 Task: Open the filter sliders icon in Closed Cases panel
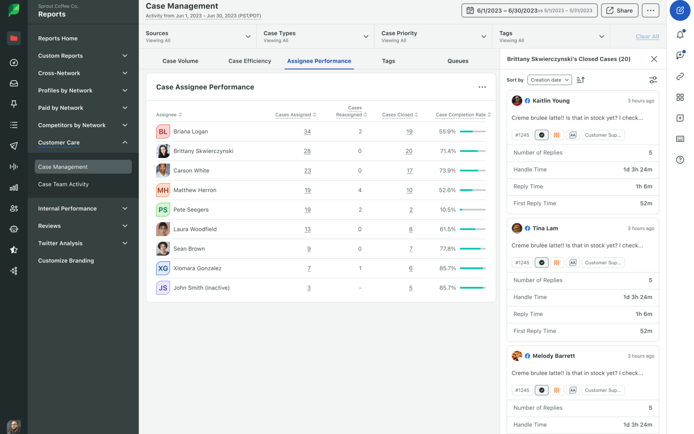[x=653, y=80]
